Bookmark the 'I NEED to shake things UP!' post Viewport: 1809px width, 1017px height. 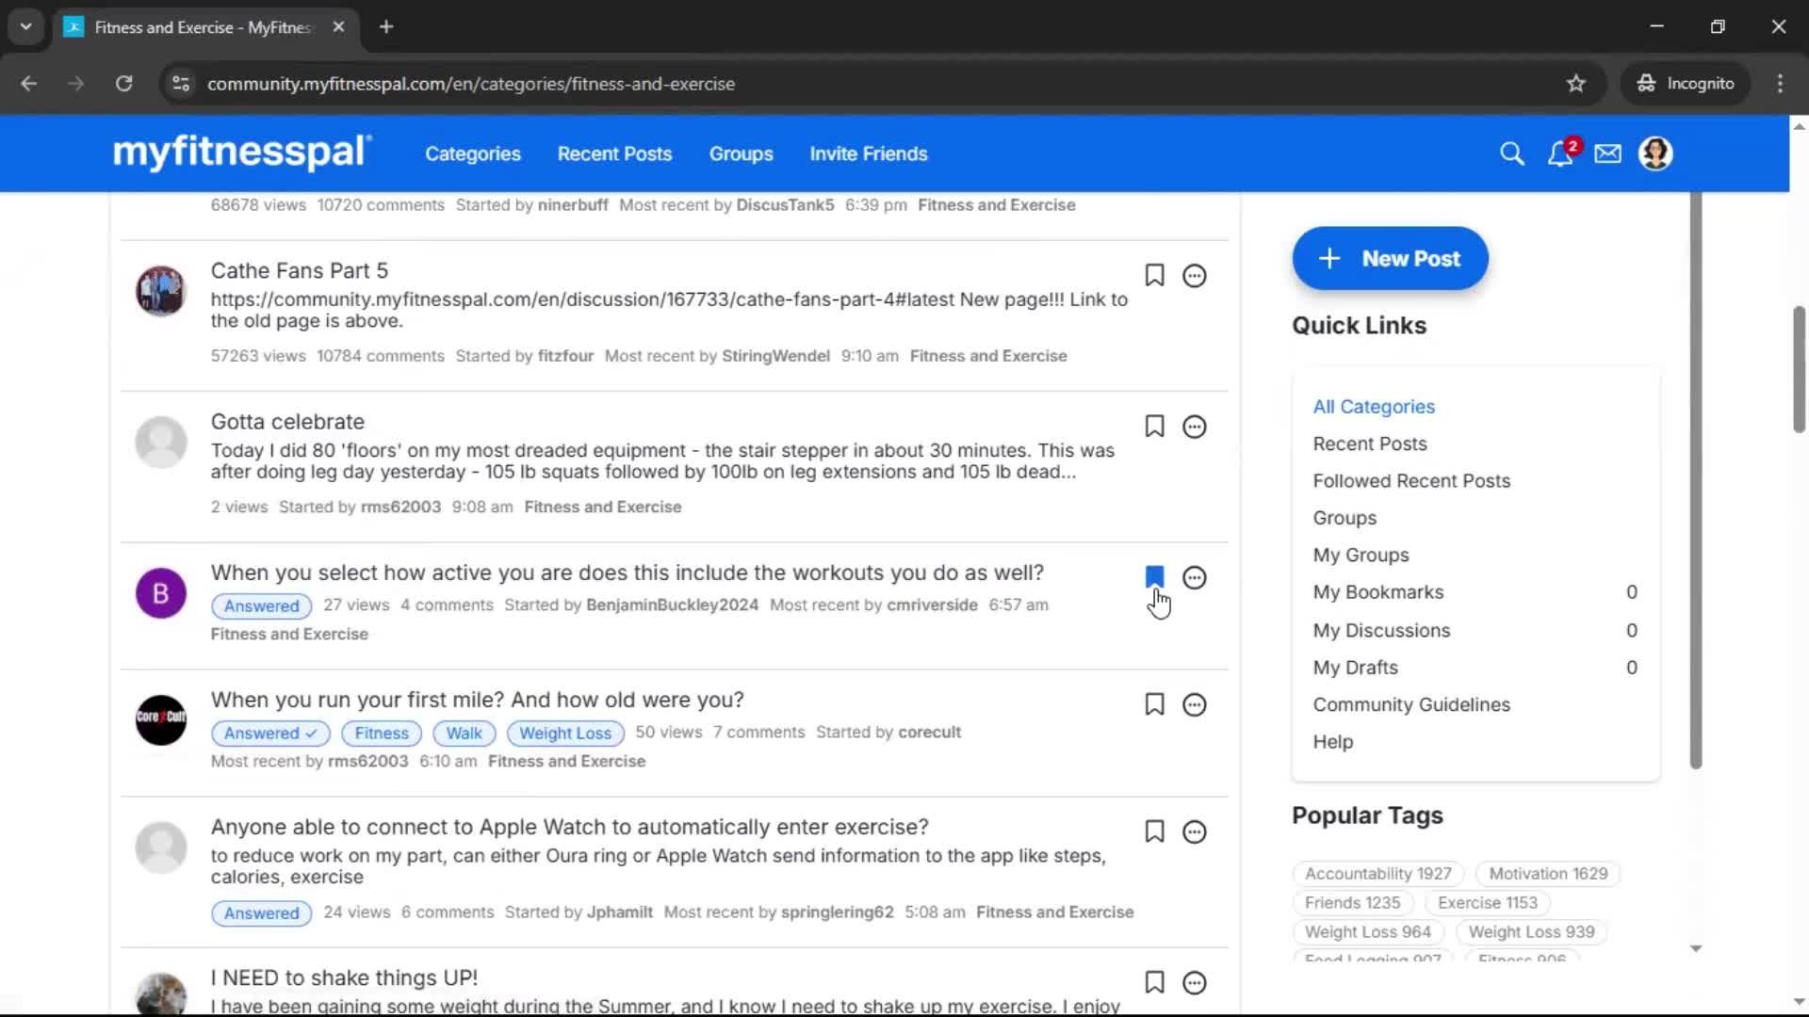tap(1154, 981)
